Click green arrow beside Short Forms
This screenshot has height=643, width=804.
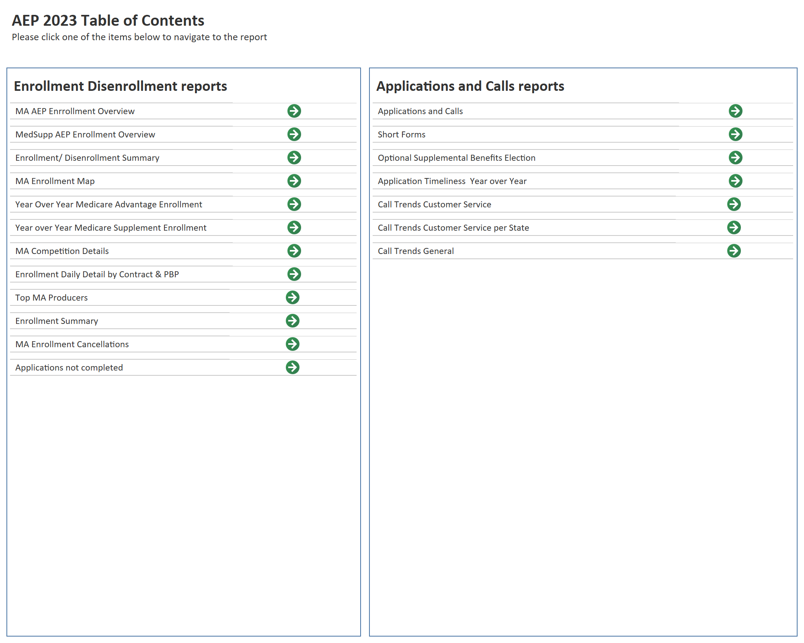(x=736, y=134)
